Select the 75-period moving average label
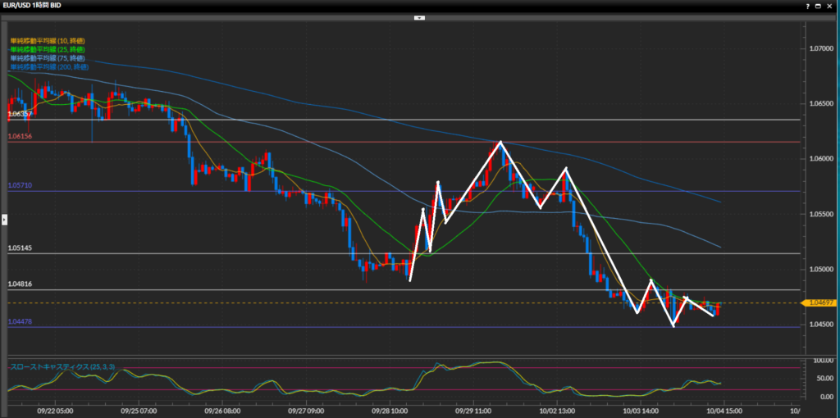840x418 pixels. 48,58
